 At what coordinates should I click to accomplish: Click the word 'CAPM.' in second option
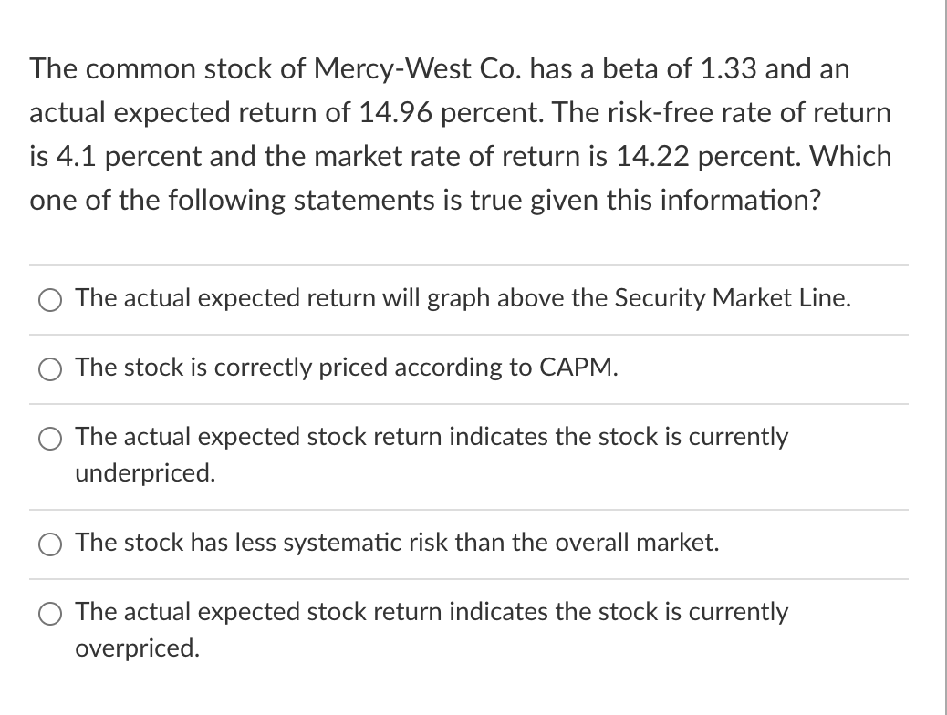pos(578,368)
